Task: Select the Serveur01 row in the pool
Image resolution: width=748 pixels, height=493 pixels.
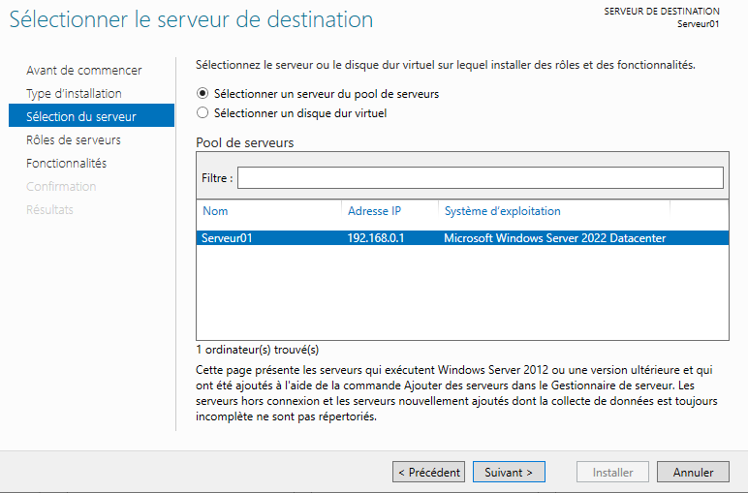Action: 227,238
